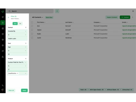136x102 pixels.
Task: Open the notifications bell
Action: click(133, 11)
